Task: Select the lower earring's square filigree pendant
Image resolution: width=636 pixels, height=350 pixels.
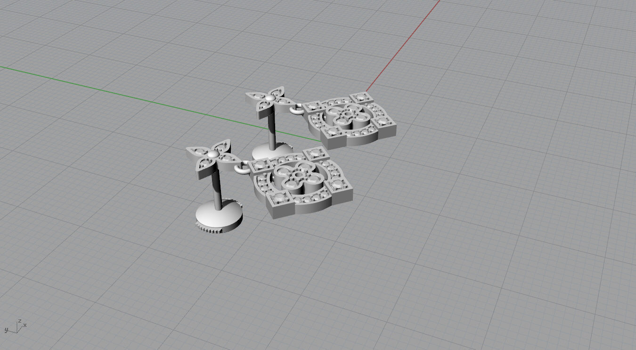Action: point(301,182)
